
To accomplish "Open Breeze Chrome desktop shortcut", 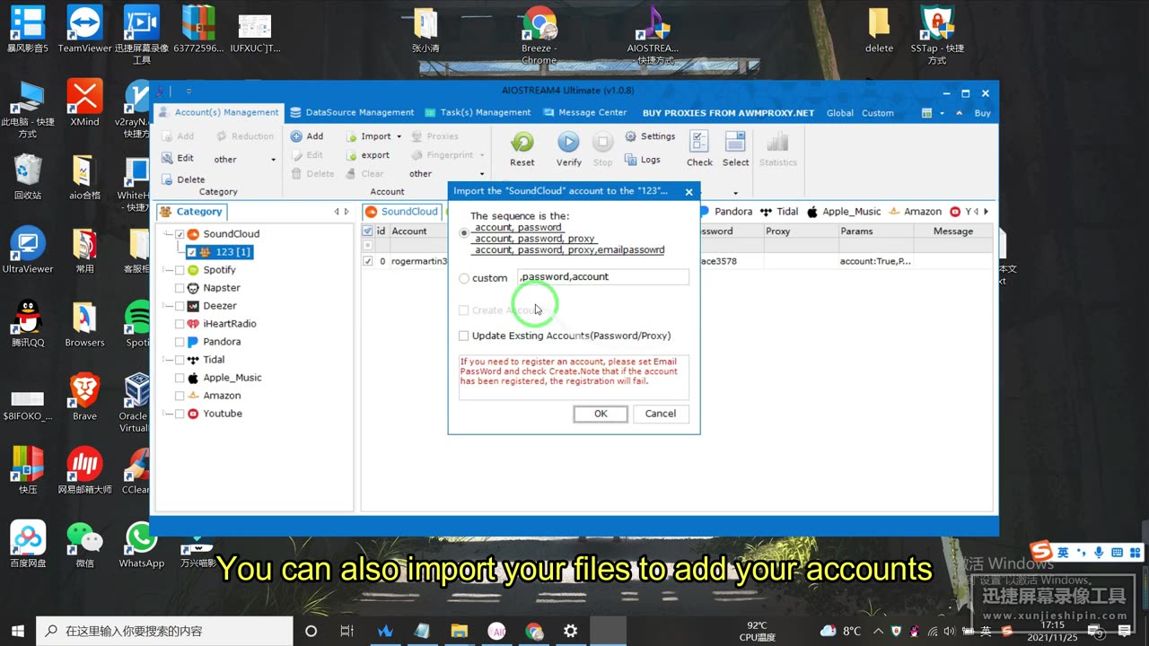I will click(539, 36).
